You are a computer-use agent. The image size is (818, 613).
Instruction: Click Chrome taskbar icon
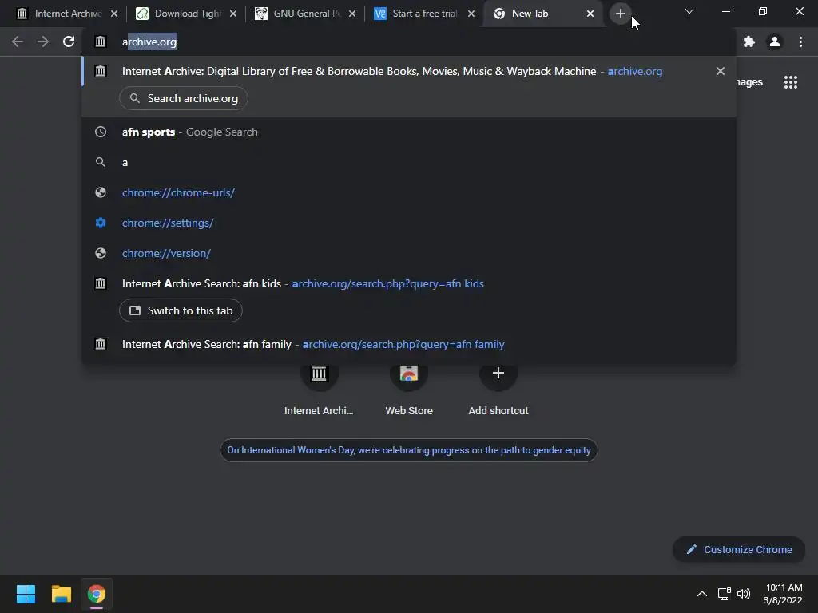pos(97,594)
